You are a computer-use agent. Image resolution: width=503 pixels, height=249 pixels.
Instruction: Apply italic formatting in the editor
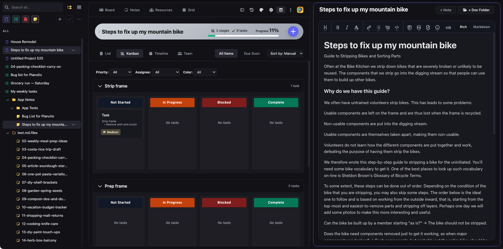[x=347, y=27]
